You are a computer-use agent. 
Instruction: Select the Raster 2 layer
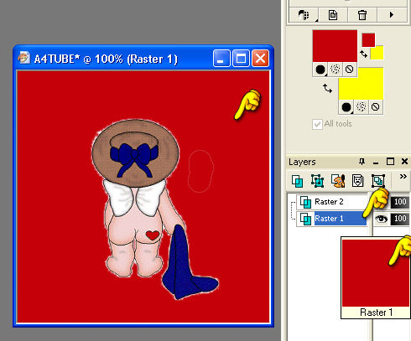329,202
